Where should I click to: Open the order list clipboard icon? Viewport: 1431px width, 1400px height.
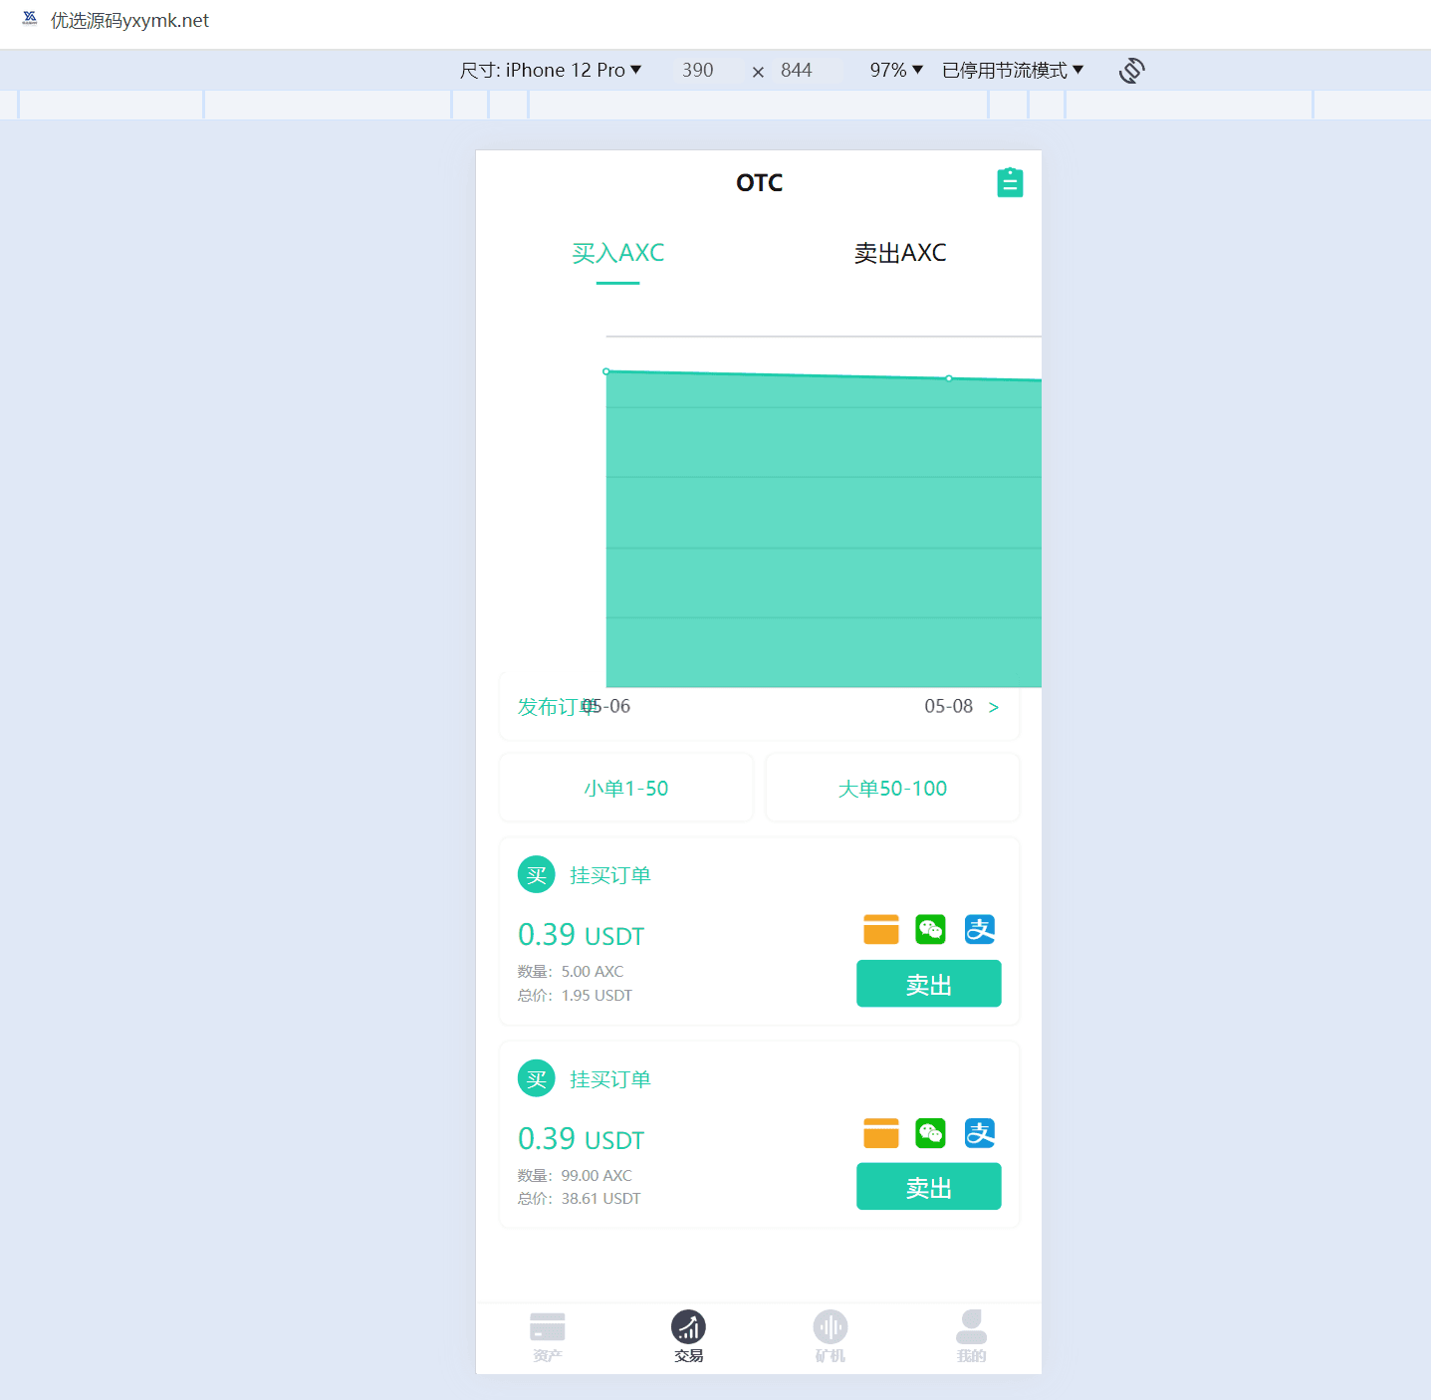pyautogui.click(x=1010, y=183)
